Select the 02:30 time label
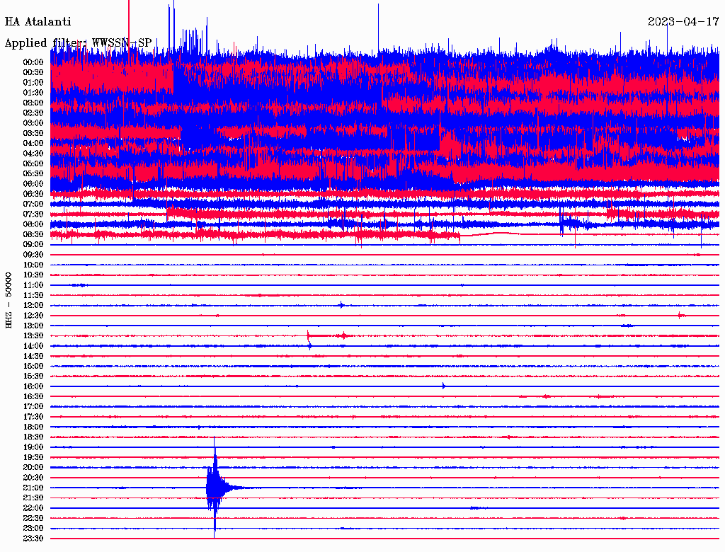Image resolution: width=725 pixels, height=552 pixels. tap(33, 113)
